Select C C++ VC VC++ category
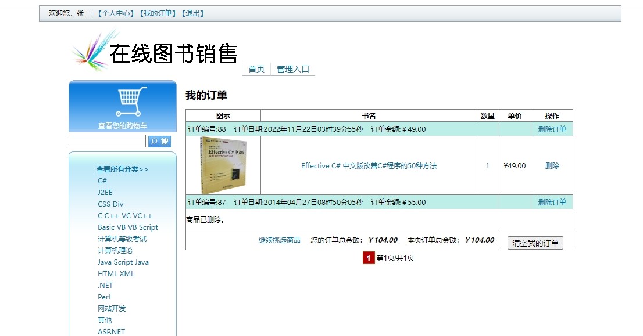 coord(124,216)
